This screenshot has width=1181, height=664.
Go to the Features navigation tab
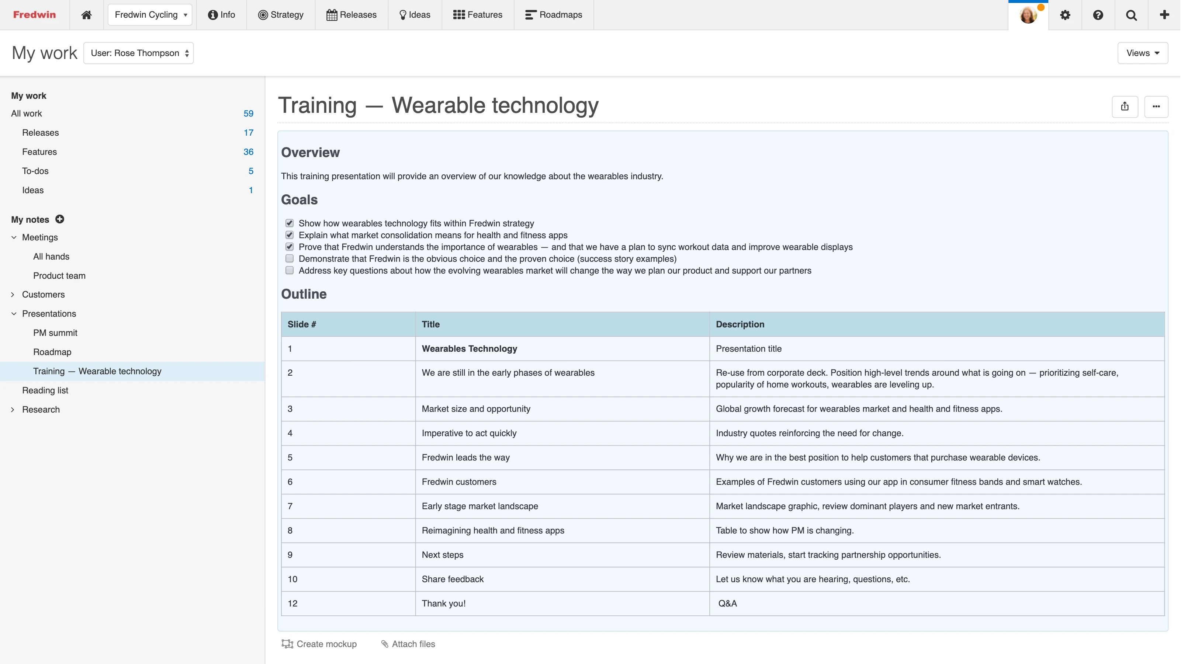pos(477,15)
